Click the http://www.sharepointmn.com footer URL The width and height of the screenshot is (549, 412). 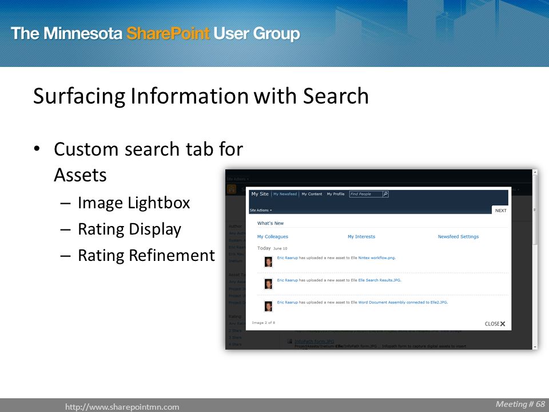122,407
